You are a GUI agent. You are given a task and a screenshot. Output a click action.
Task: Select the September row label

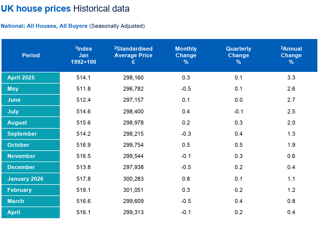(30, 134)
